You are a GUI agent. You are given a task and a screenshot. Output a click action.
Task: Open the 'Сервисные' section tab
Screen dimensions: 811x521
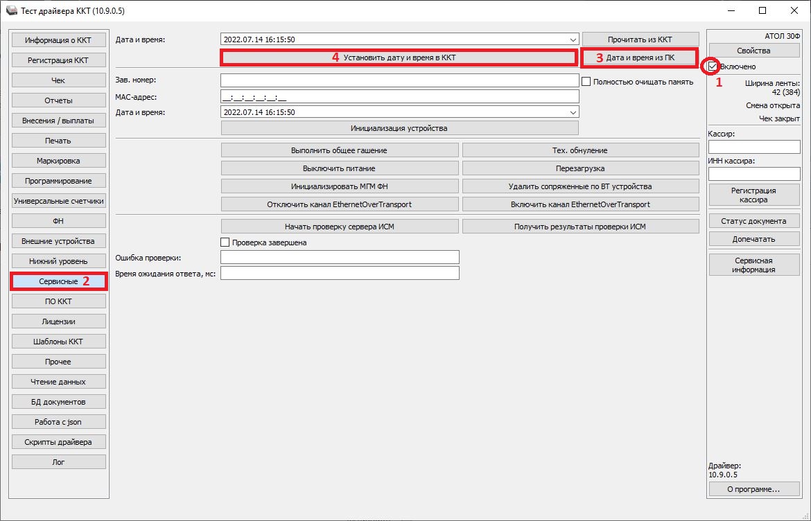click(x=59, y=281)
